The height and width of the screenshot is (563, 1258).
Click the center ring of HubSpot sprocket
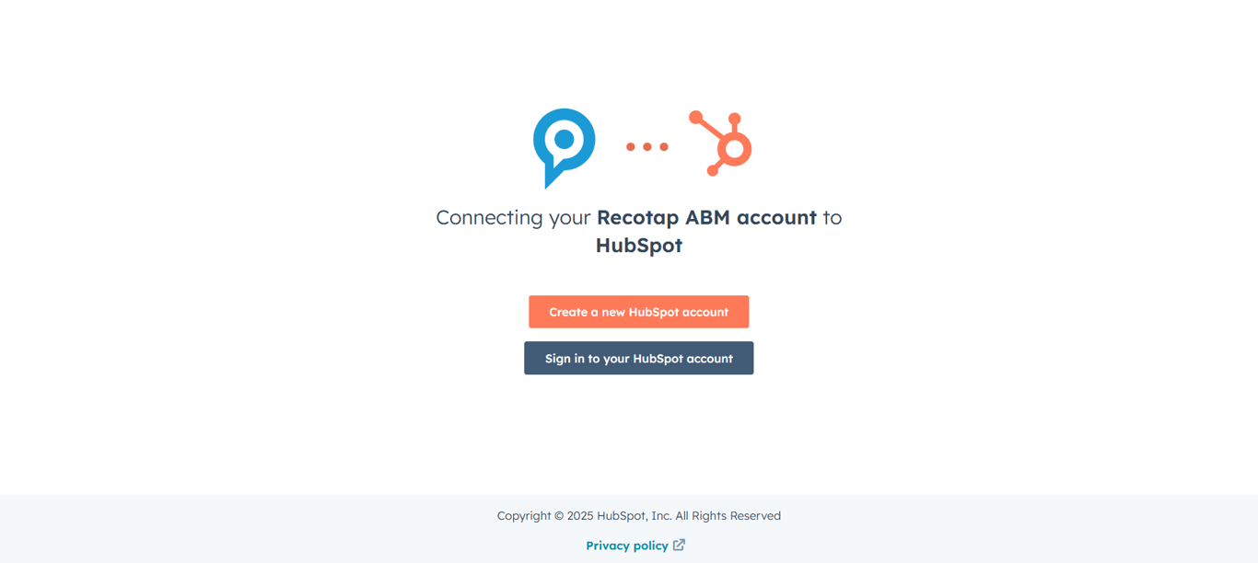pos(735,149)
